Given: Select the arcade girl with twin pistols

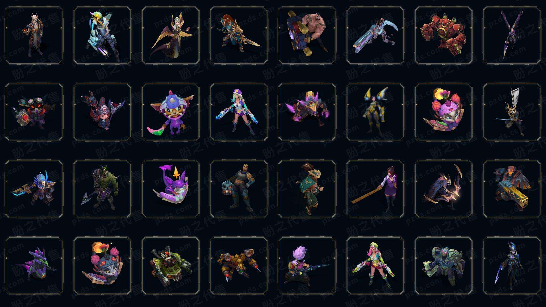Looking at the screenshot, I should pos(239,112).
